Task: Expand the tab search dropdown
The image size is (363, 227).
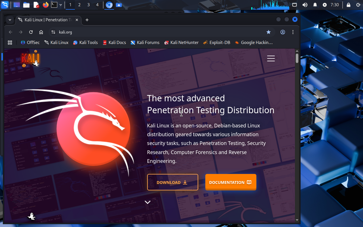Action: coord(10,20)
